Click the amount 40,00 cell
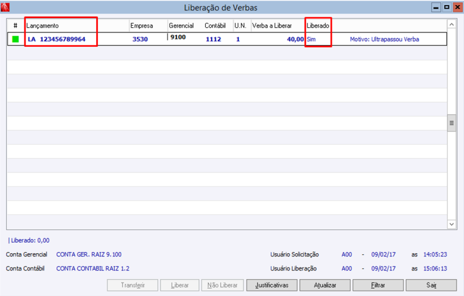The width and height of the screenshot is (464, 296). [295, 39]
